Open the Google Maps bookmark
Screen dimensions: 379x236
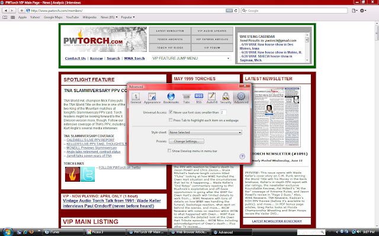pos(53,17)
